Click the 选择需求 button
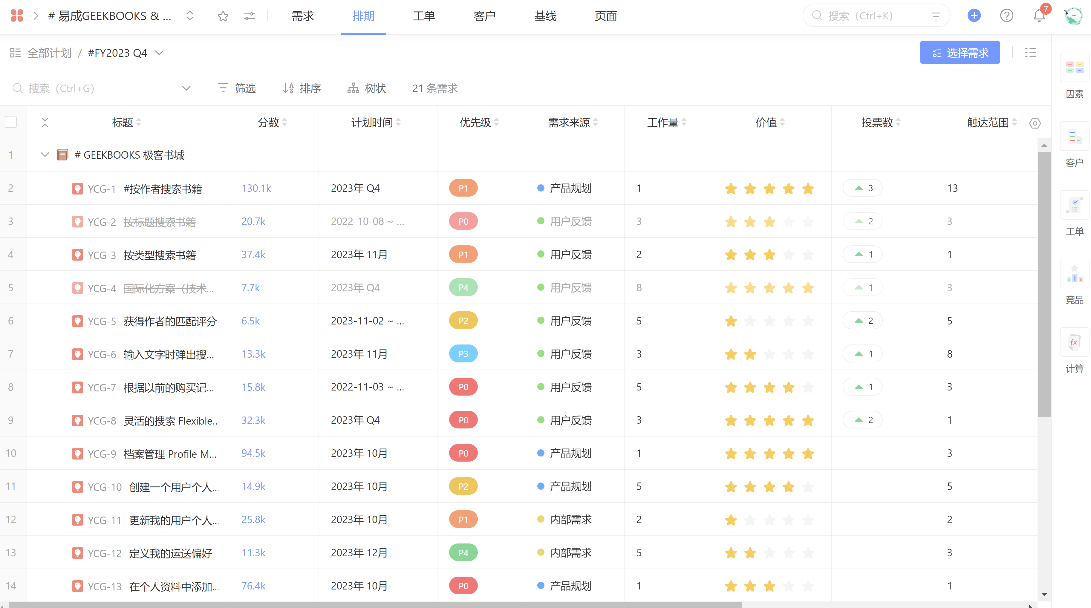Screen dimensions: 1091x608 960,53
